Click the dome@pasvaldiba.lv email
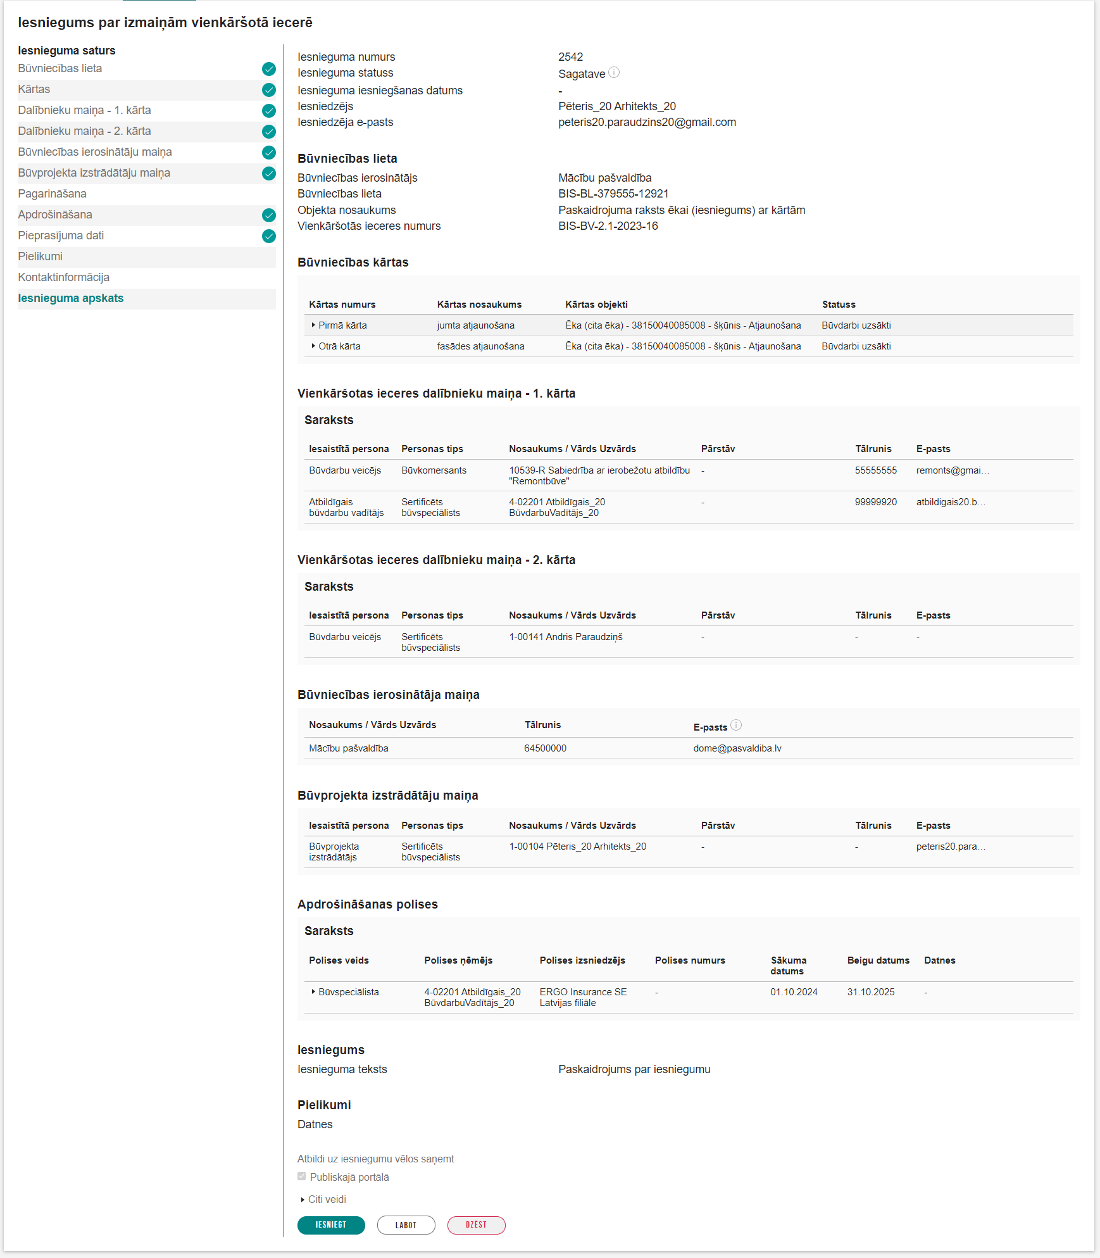The height and width of the screenshot is (1258, 1100). 737,748
